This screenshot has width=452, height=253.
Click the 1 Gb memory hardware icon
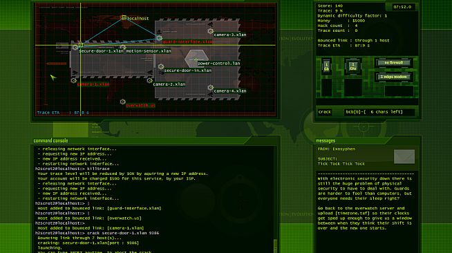pyautogui.click(x=326, y=66)
